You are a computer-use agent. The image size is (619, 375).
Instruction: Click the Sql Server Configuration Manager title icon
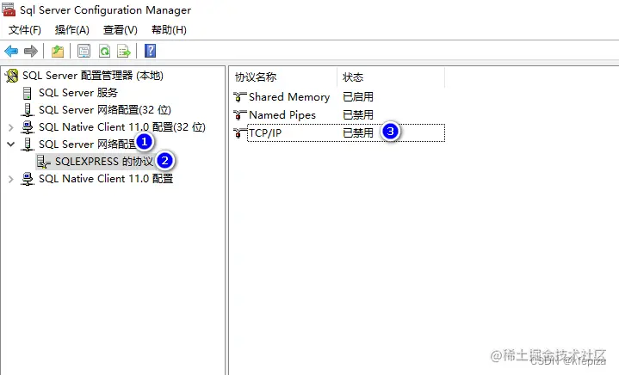[9, 9]
